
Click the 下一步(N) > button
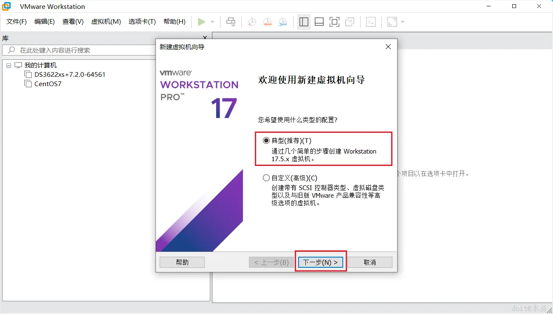coord(321,262)
